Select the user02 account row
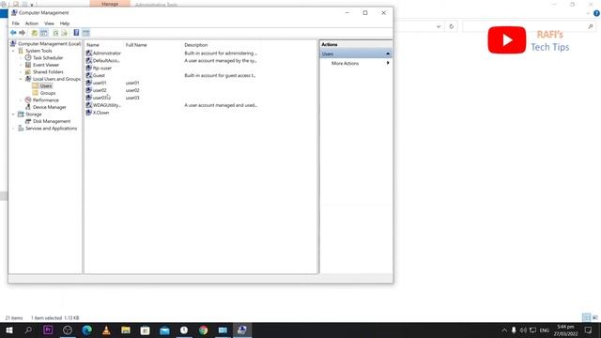Image resolution: width=601 pixels, height=338 pixels. [100, 90]
